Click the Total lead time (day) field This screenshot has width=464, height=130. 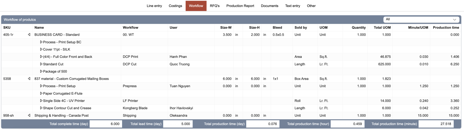point(178,124)
